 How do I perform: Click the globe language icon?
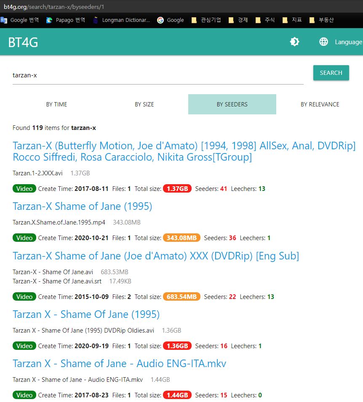323,42
